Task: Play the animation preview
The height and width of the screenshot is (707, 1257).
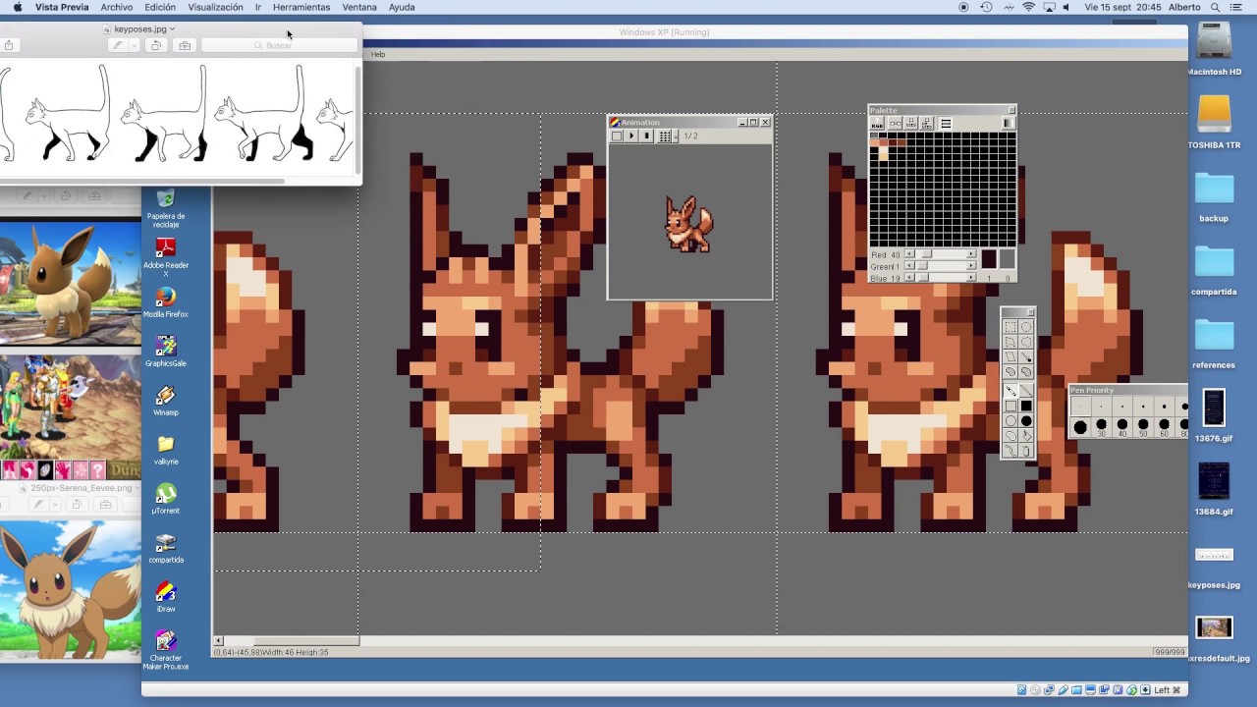Action: point(631,136)
